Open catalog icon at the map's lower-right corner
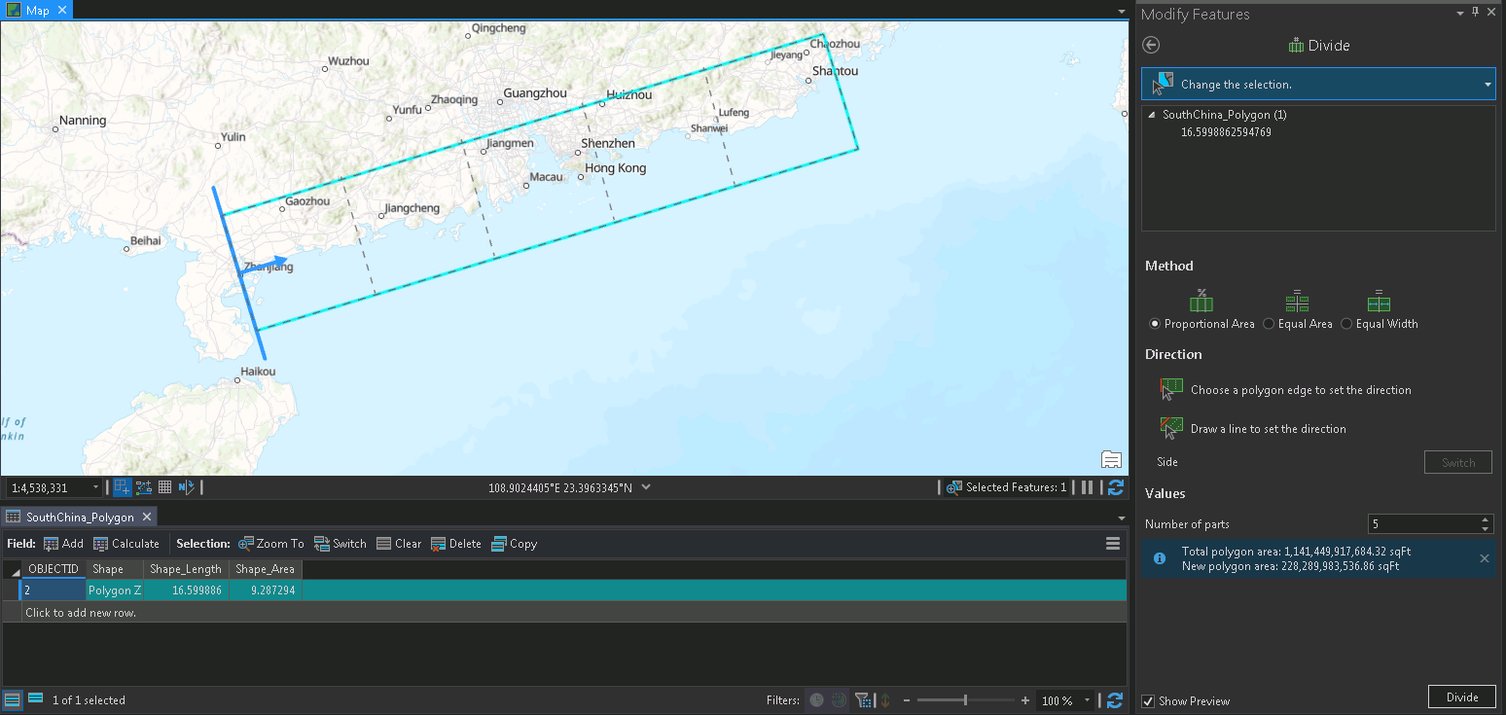Viewport: 1506px width, 715px height. coord(1112,459)
